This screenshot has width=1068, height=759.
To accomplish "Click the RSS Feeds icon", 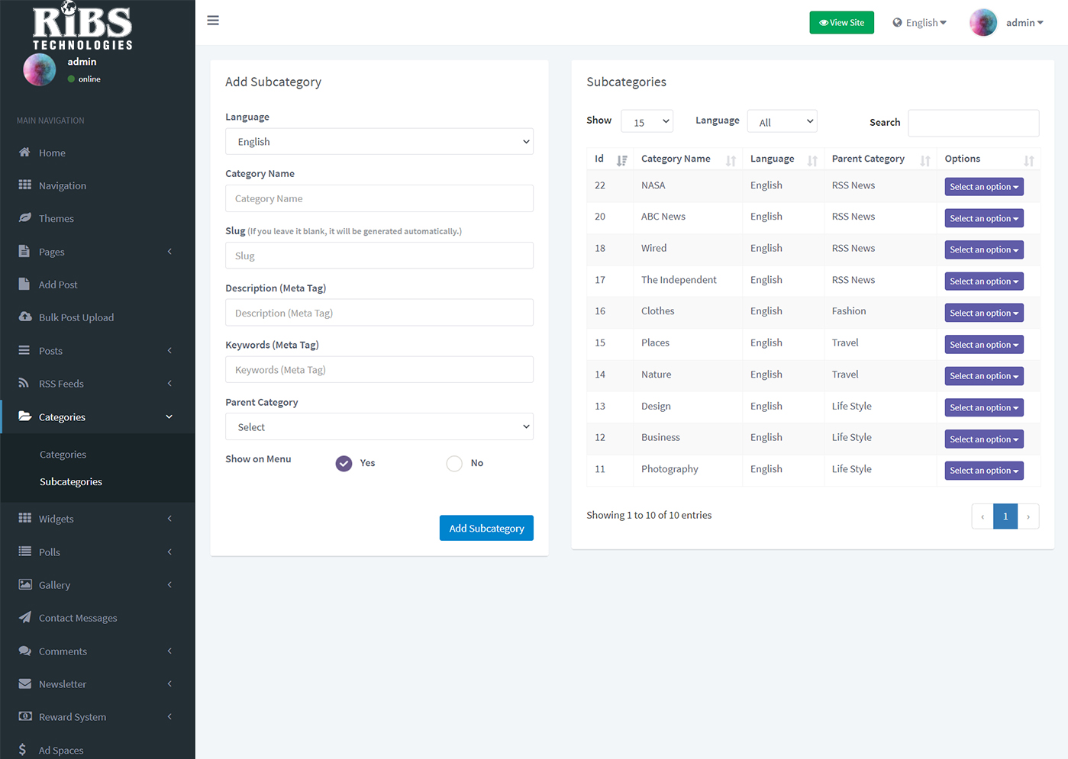I will (x=24, y=384).
